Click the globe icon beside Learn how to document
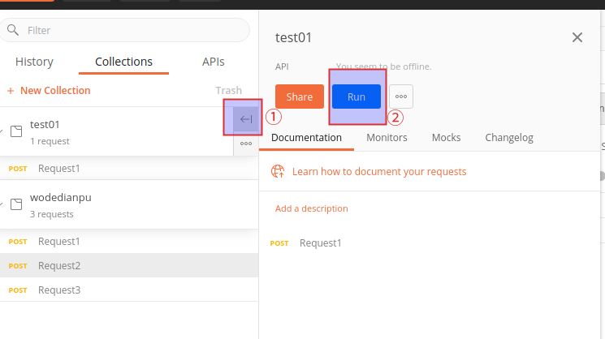 coord(278,171)
